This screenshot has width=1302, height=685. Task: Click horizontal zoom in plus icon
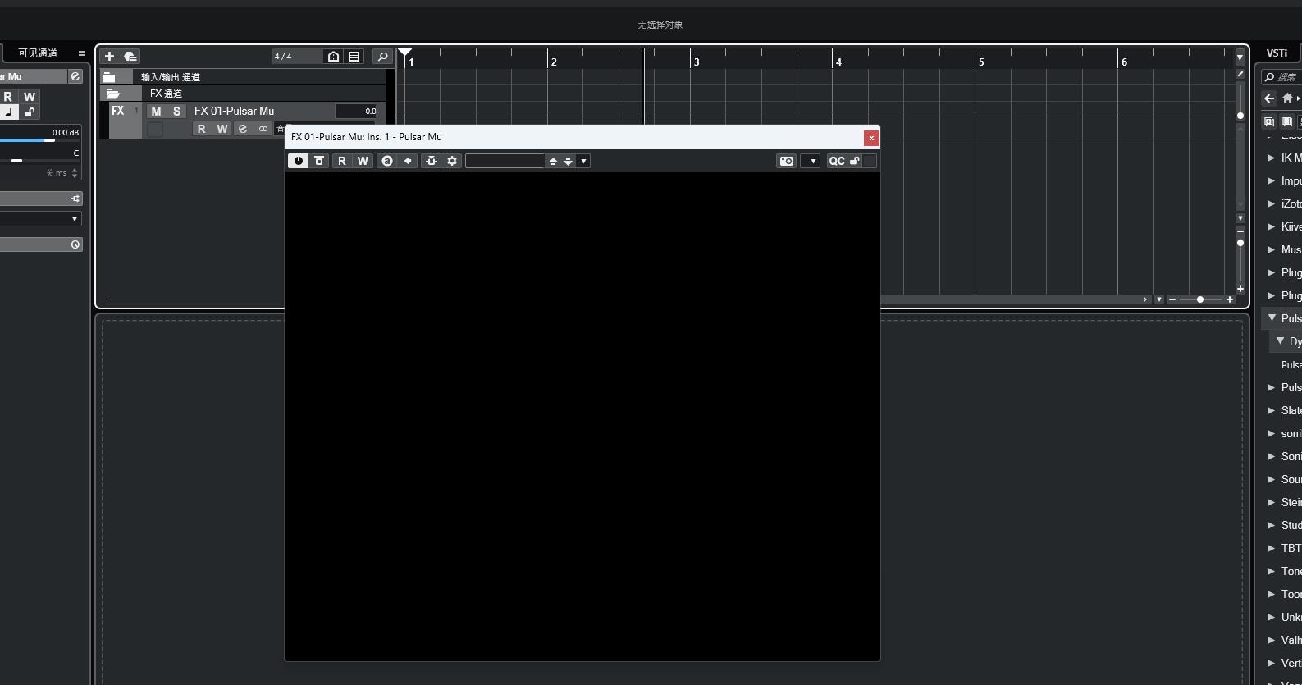1230,299
